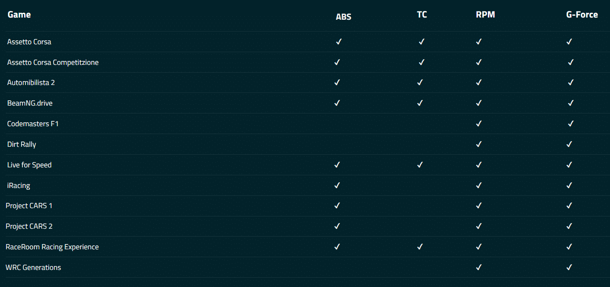Click the ABS checkmark for Project CARS 2

click(337, 226)
